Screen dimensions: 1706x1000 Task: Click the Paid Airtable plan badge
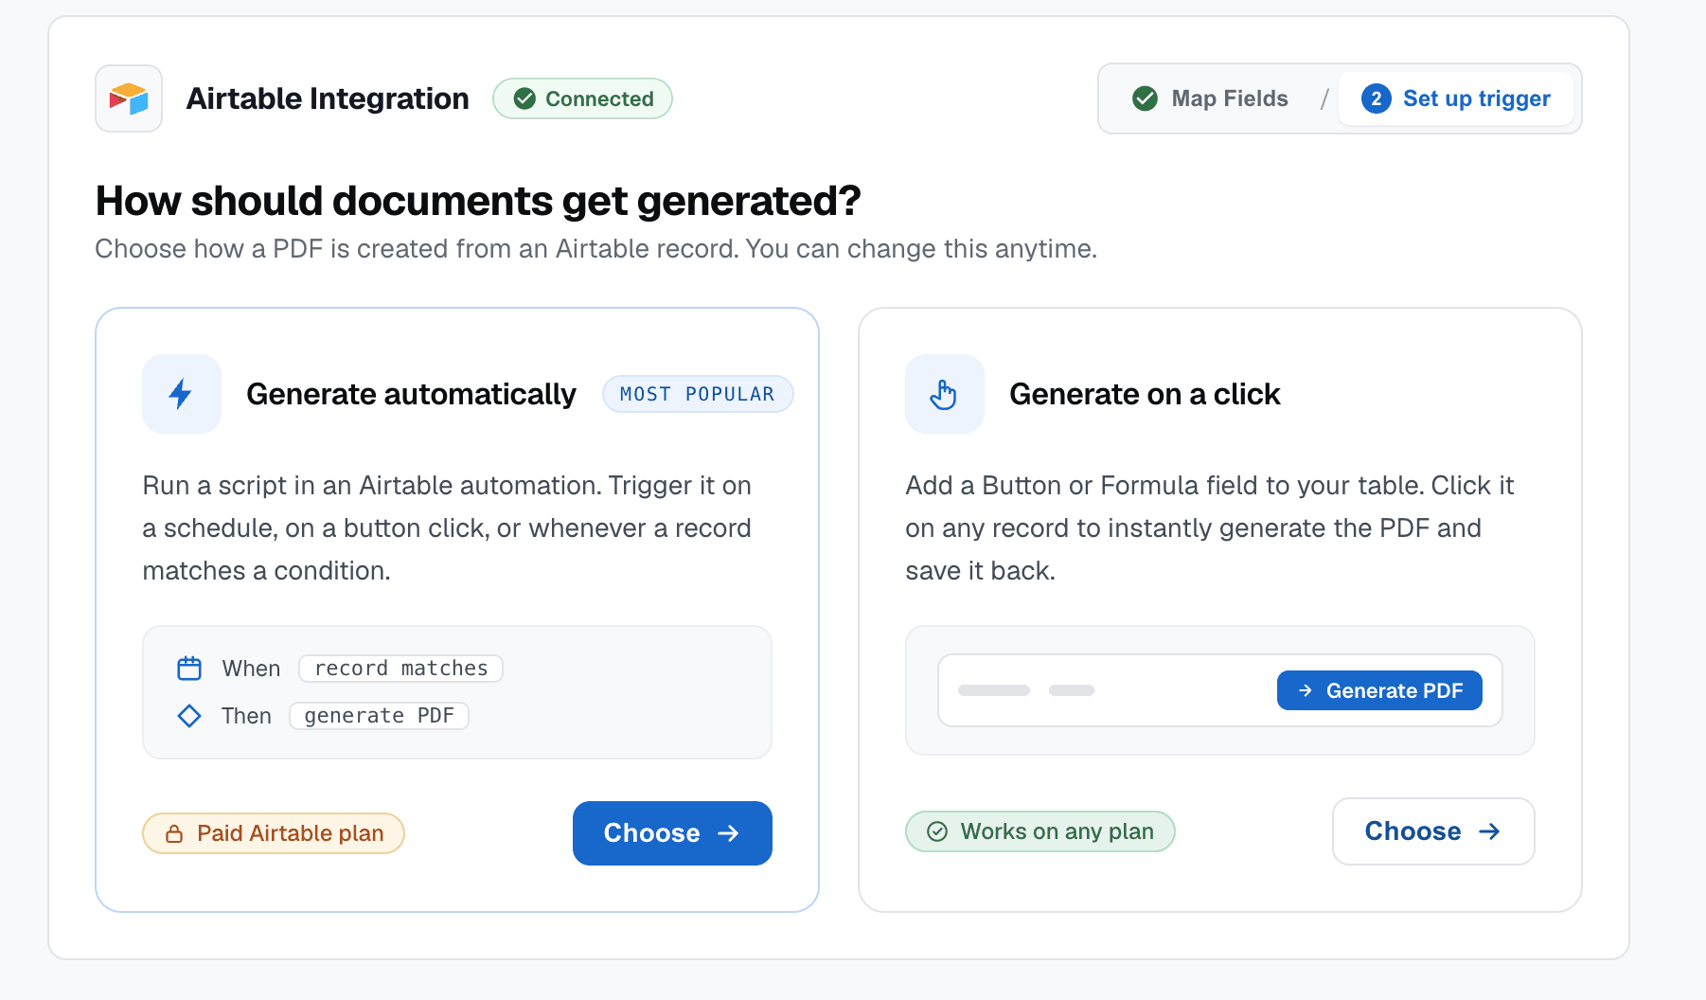pos(274,833)
